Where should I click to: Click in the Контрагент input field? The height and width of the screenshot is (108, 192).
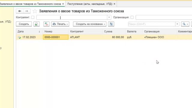click(x=72, y=17)
